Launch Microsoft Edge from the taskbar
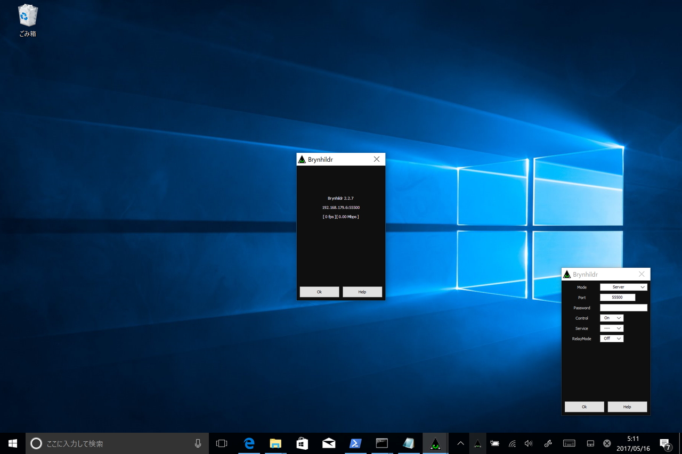 click(x=249, y=443)
